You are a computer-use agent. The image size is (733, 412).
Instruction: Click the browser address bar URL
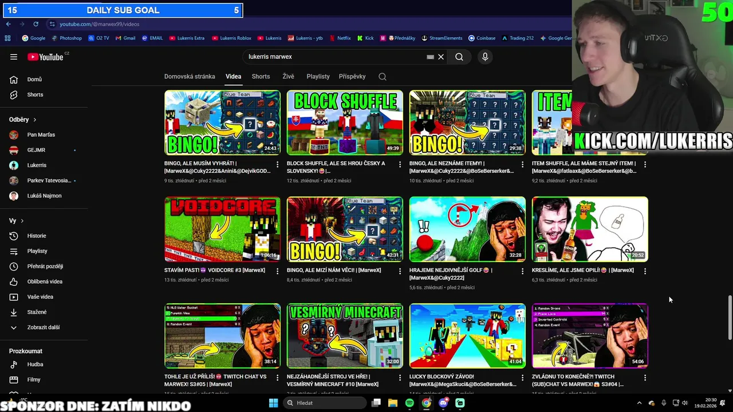(100, 24)
